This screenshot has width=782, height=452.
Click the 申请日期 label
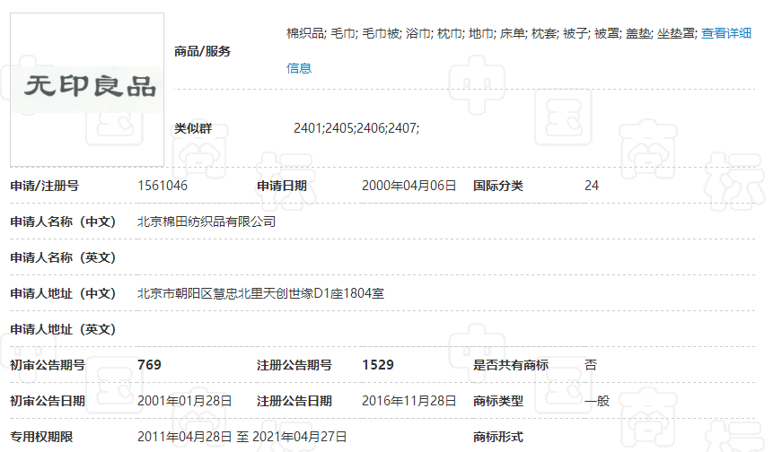click(x=282, y=186)
